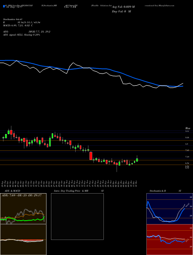Click the ADX chart with green line

pyautogui.click(x=23, y=209)
